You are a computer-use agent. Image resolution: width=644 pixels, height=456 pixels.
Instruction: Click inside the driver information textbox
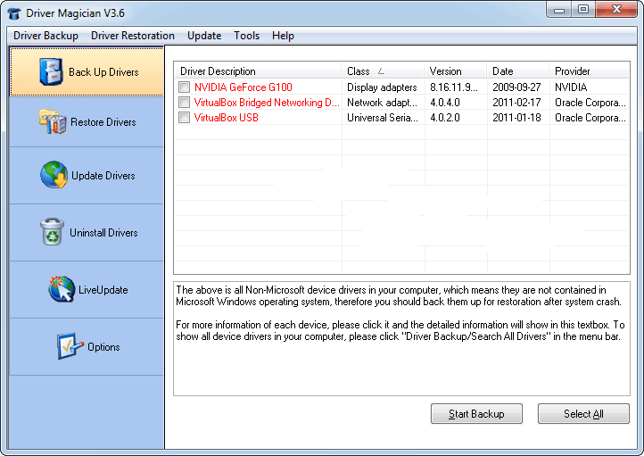(x=401, y=338)
